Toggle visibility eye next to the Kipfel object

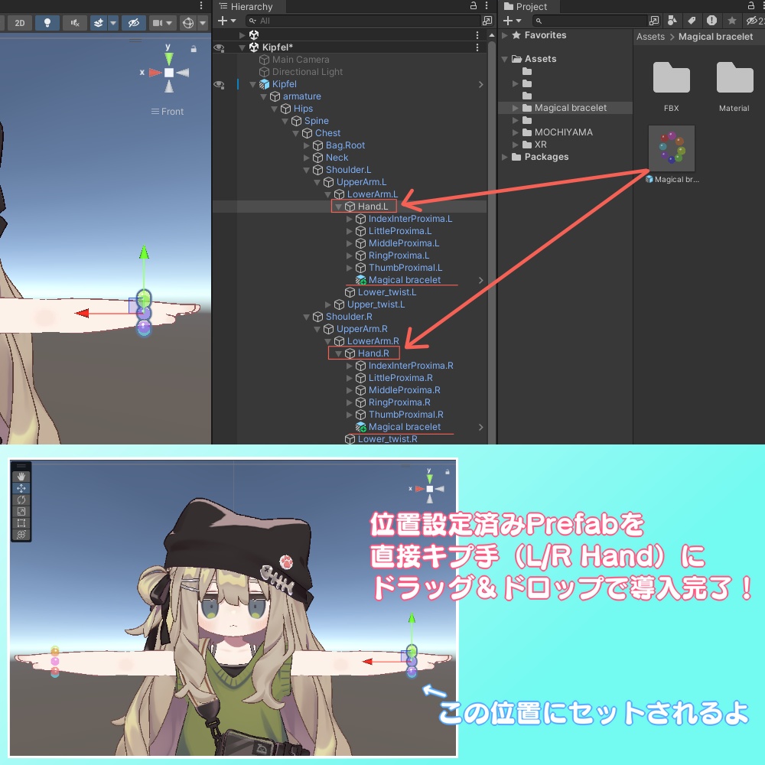pos(219,84)
